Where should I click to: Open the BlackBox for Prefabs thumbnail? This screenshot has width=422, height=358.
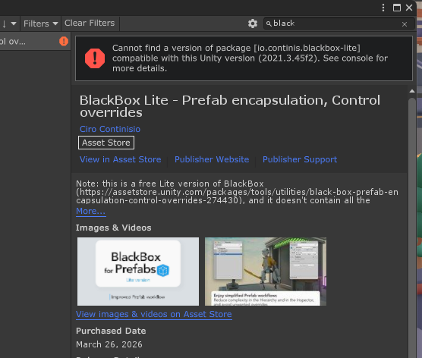(x=138, y=272)
